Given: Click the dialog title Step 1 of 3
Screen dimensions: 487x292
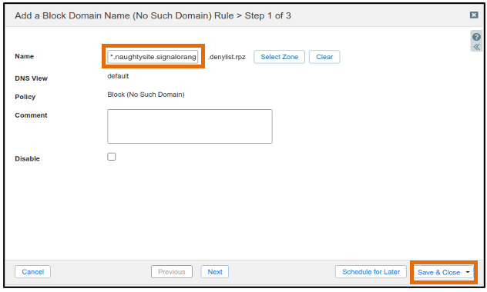Looking at the screenshot, I should tap(267, 15).
